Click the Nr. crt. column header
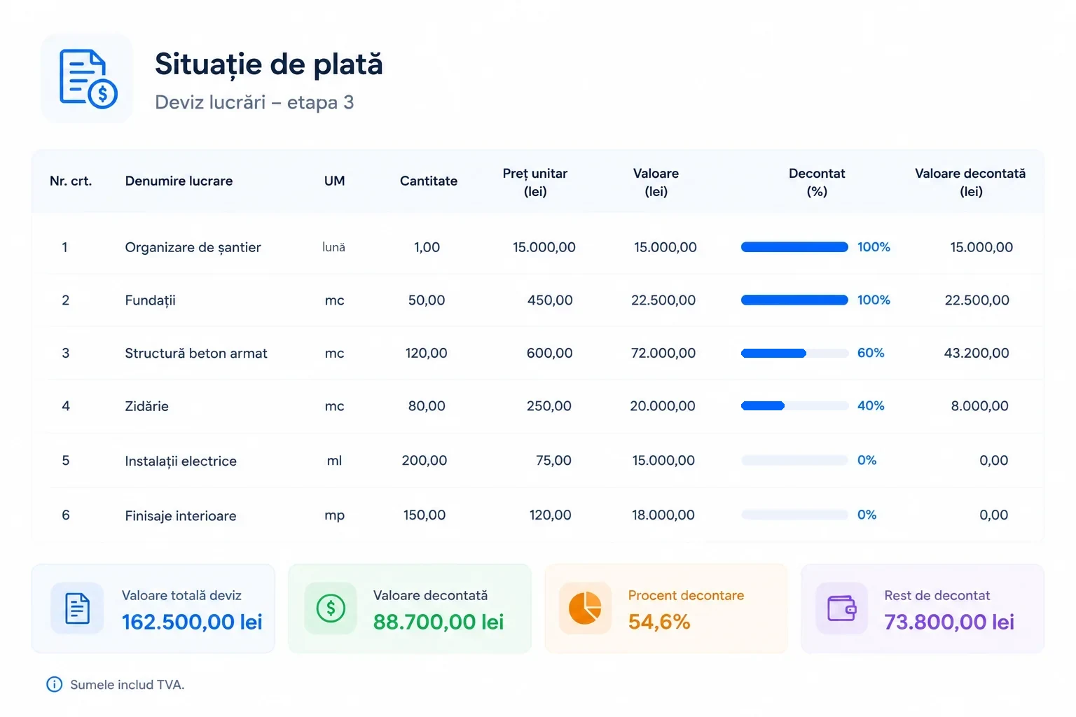Viewport: 1076px width, 717px height. coord(71,181)
